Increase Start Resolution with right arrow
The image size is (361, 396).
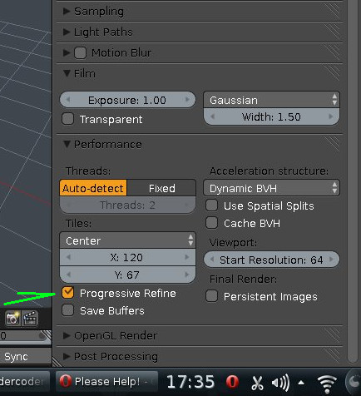331,260
